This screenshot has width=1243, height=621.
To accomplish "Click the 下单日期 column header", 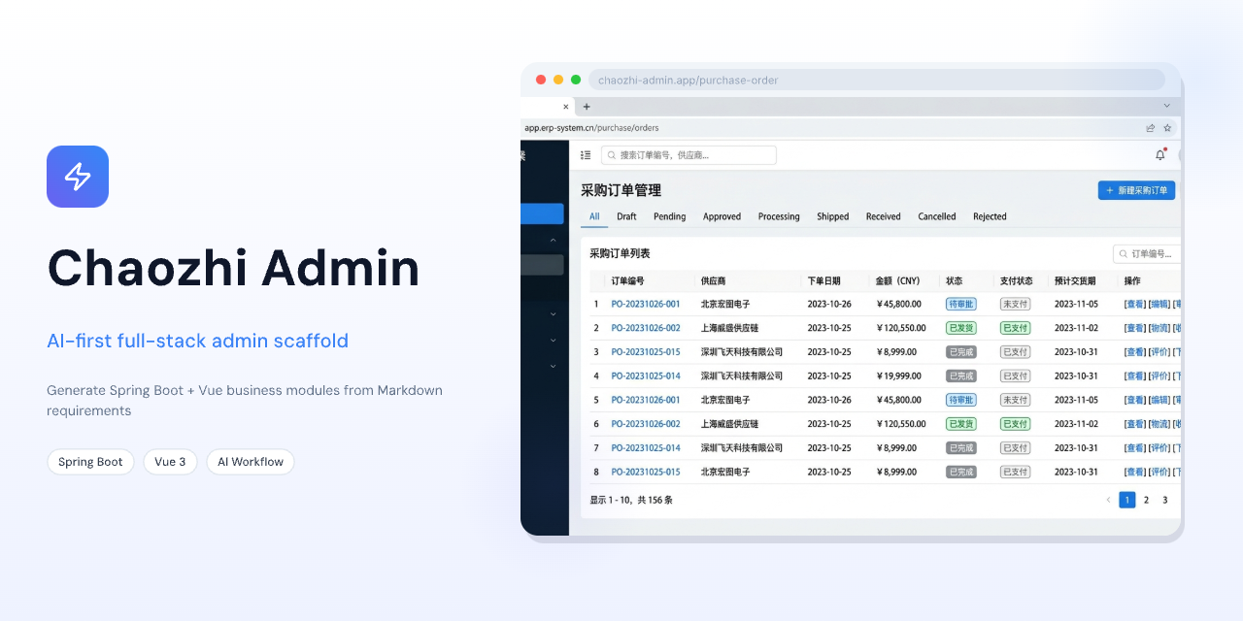I will click(825, 281).
